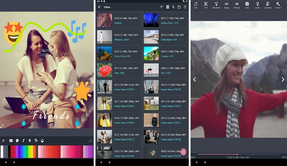Confirm text edits with the checkmark
This screenshot has width=287, height=166.
click(x=90, y=140)
